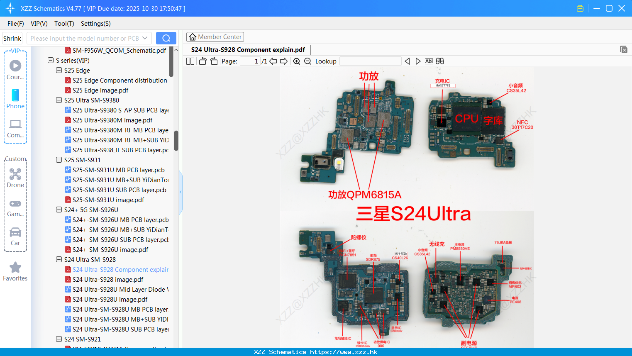Open the Settings(S) menu
The image size is (632, 356).
pyautogui.click(x=96, y=24)
